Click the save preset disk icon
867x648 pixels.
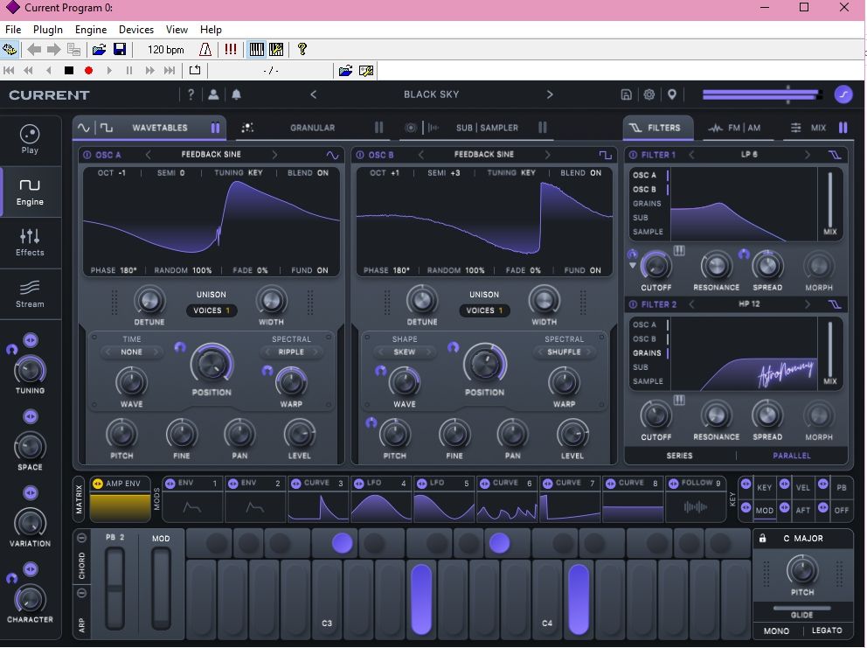point(626,94)
